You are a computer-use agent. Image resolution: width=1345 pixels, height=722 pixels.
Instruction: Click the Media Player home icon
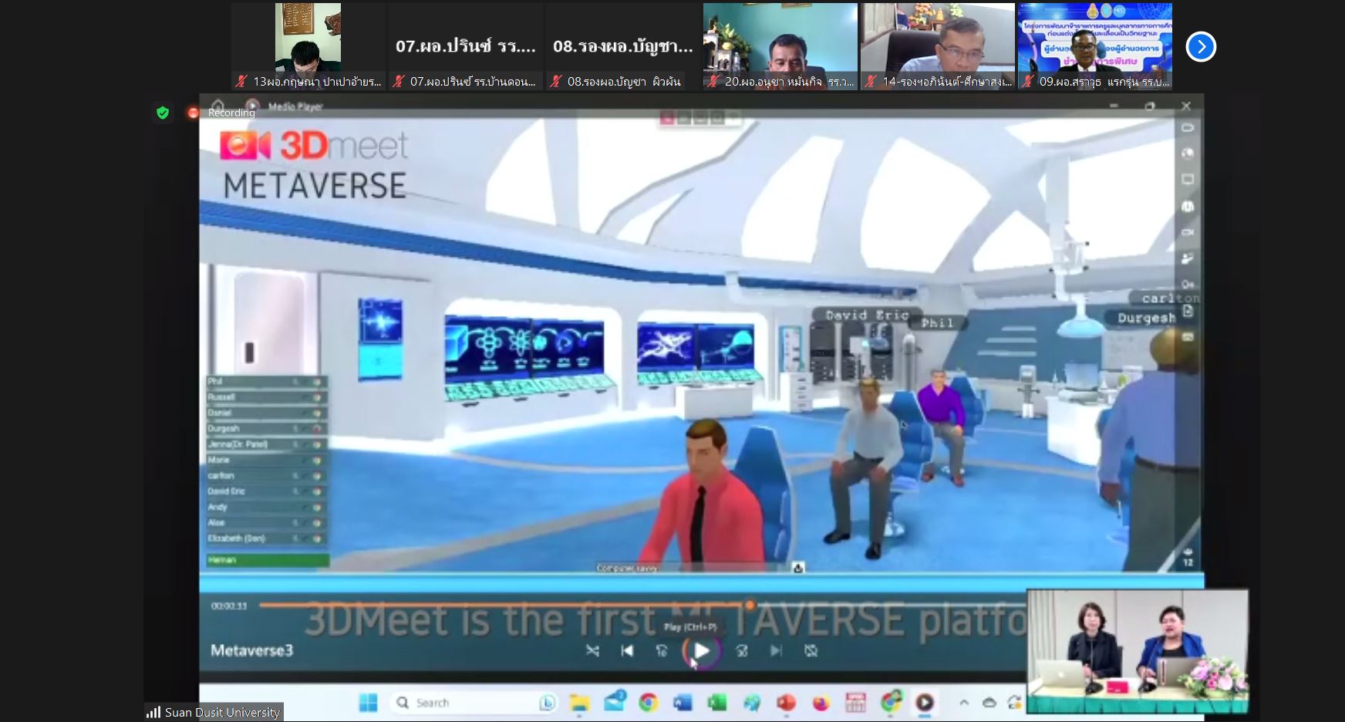217,106
